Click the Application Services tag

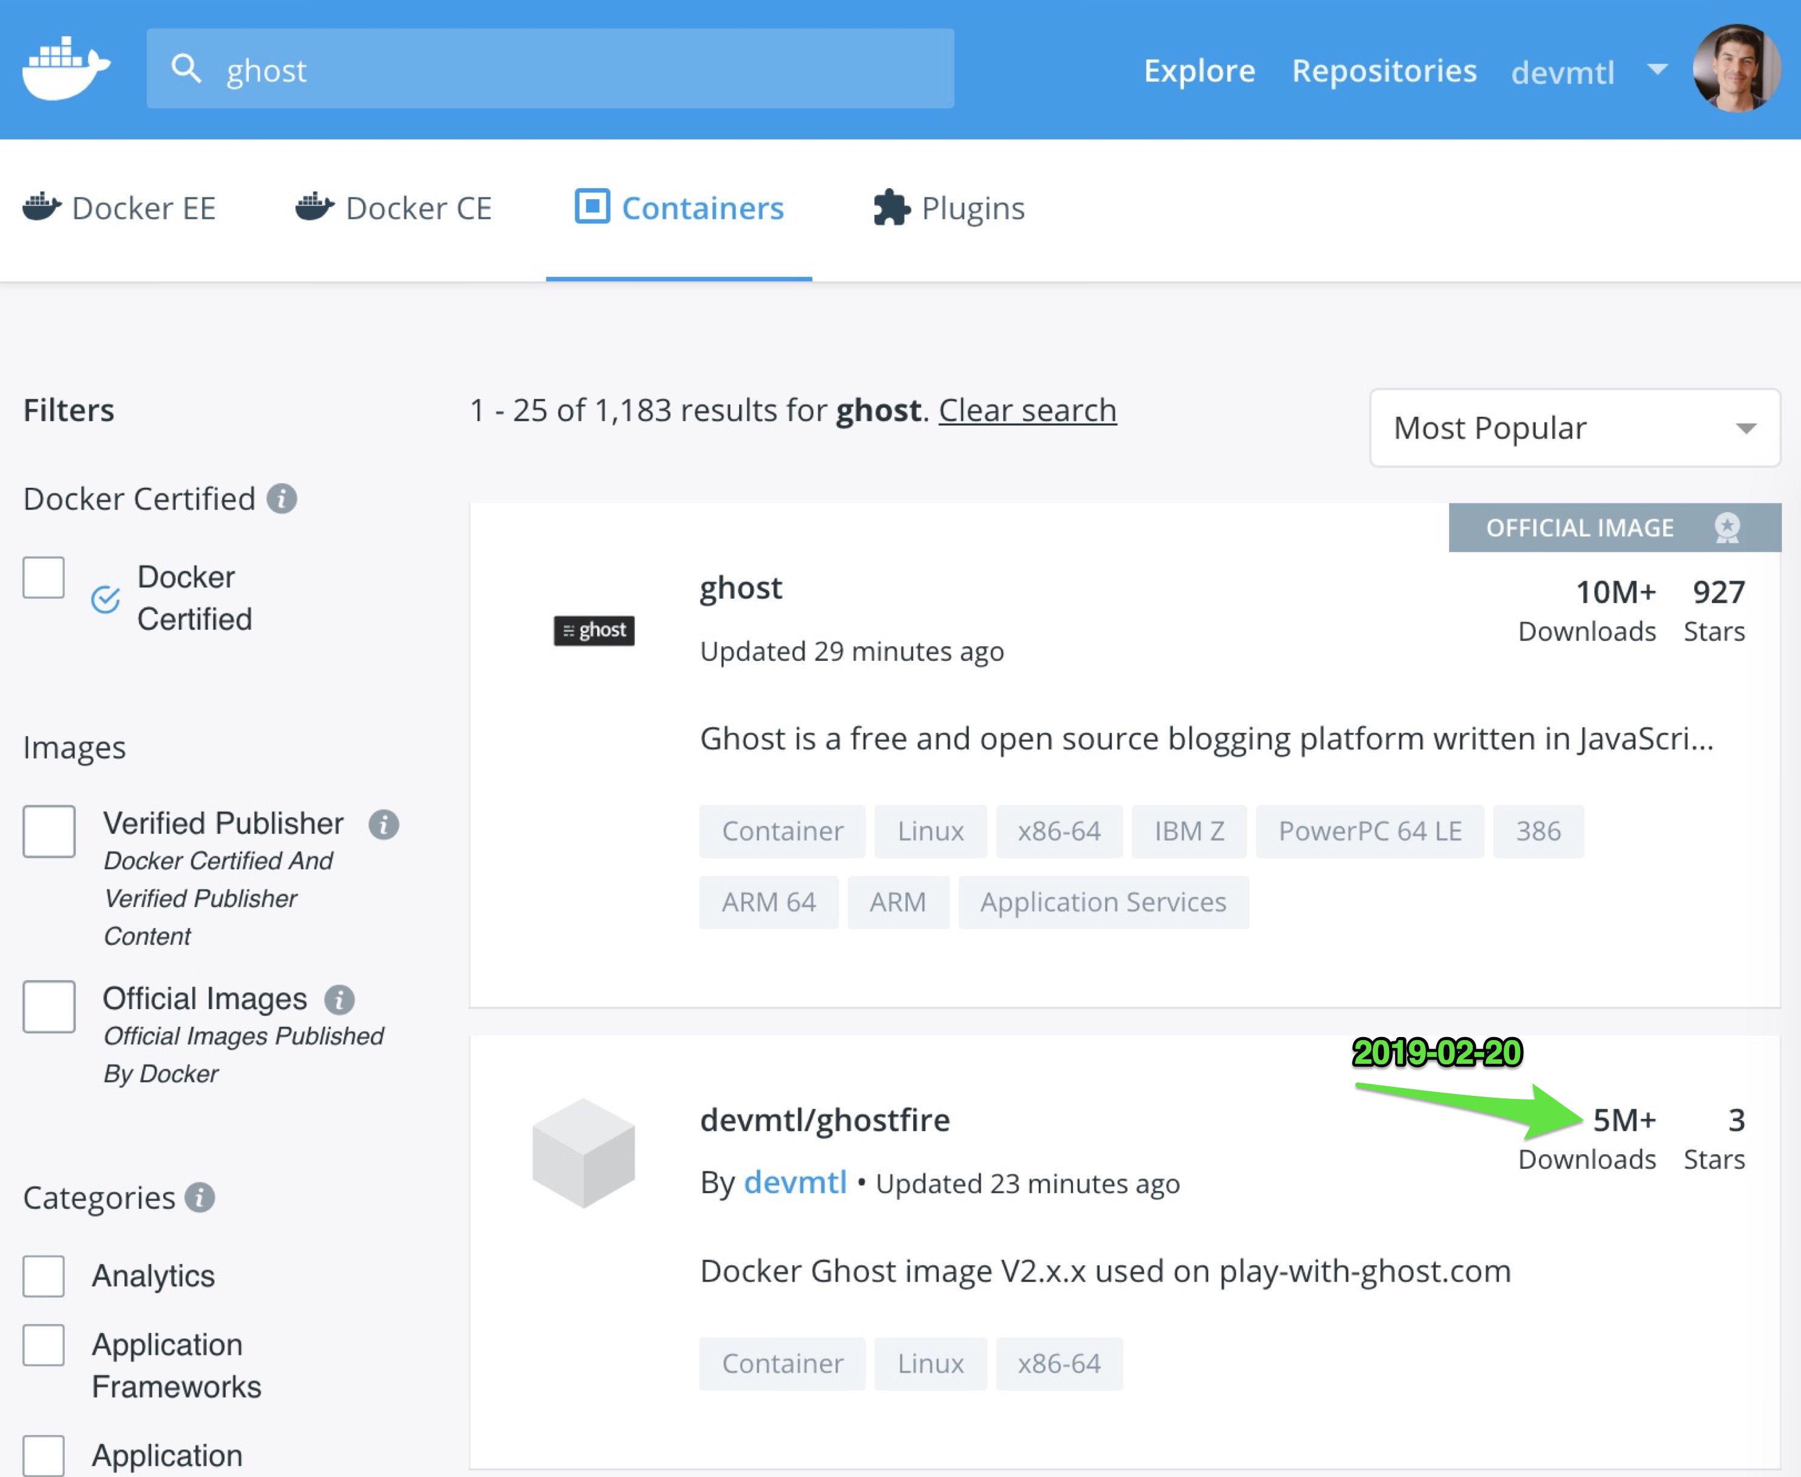pyautogui.click(x=1103, y=902)
